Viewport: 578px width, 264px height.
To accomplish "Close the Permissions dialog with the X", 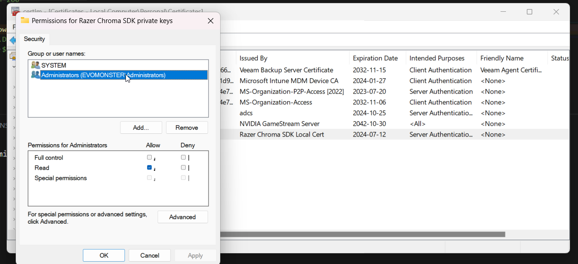I will click(x=211, y=21).
